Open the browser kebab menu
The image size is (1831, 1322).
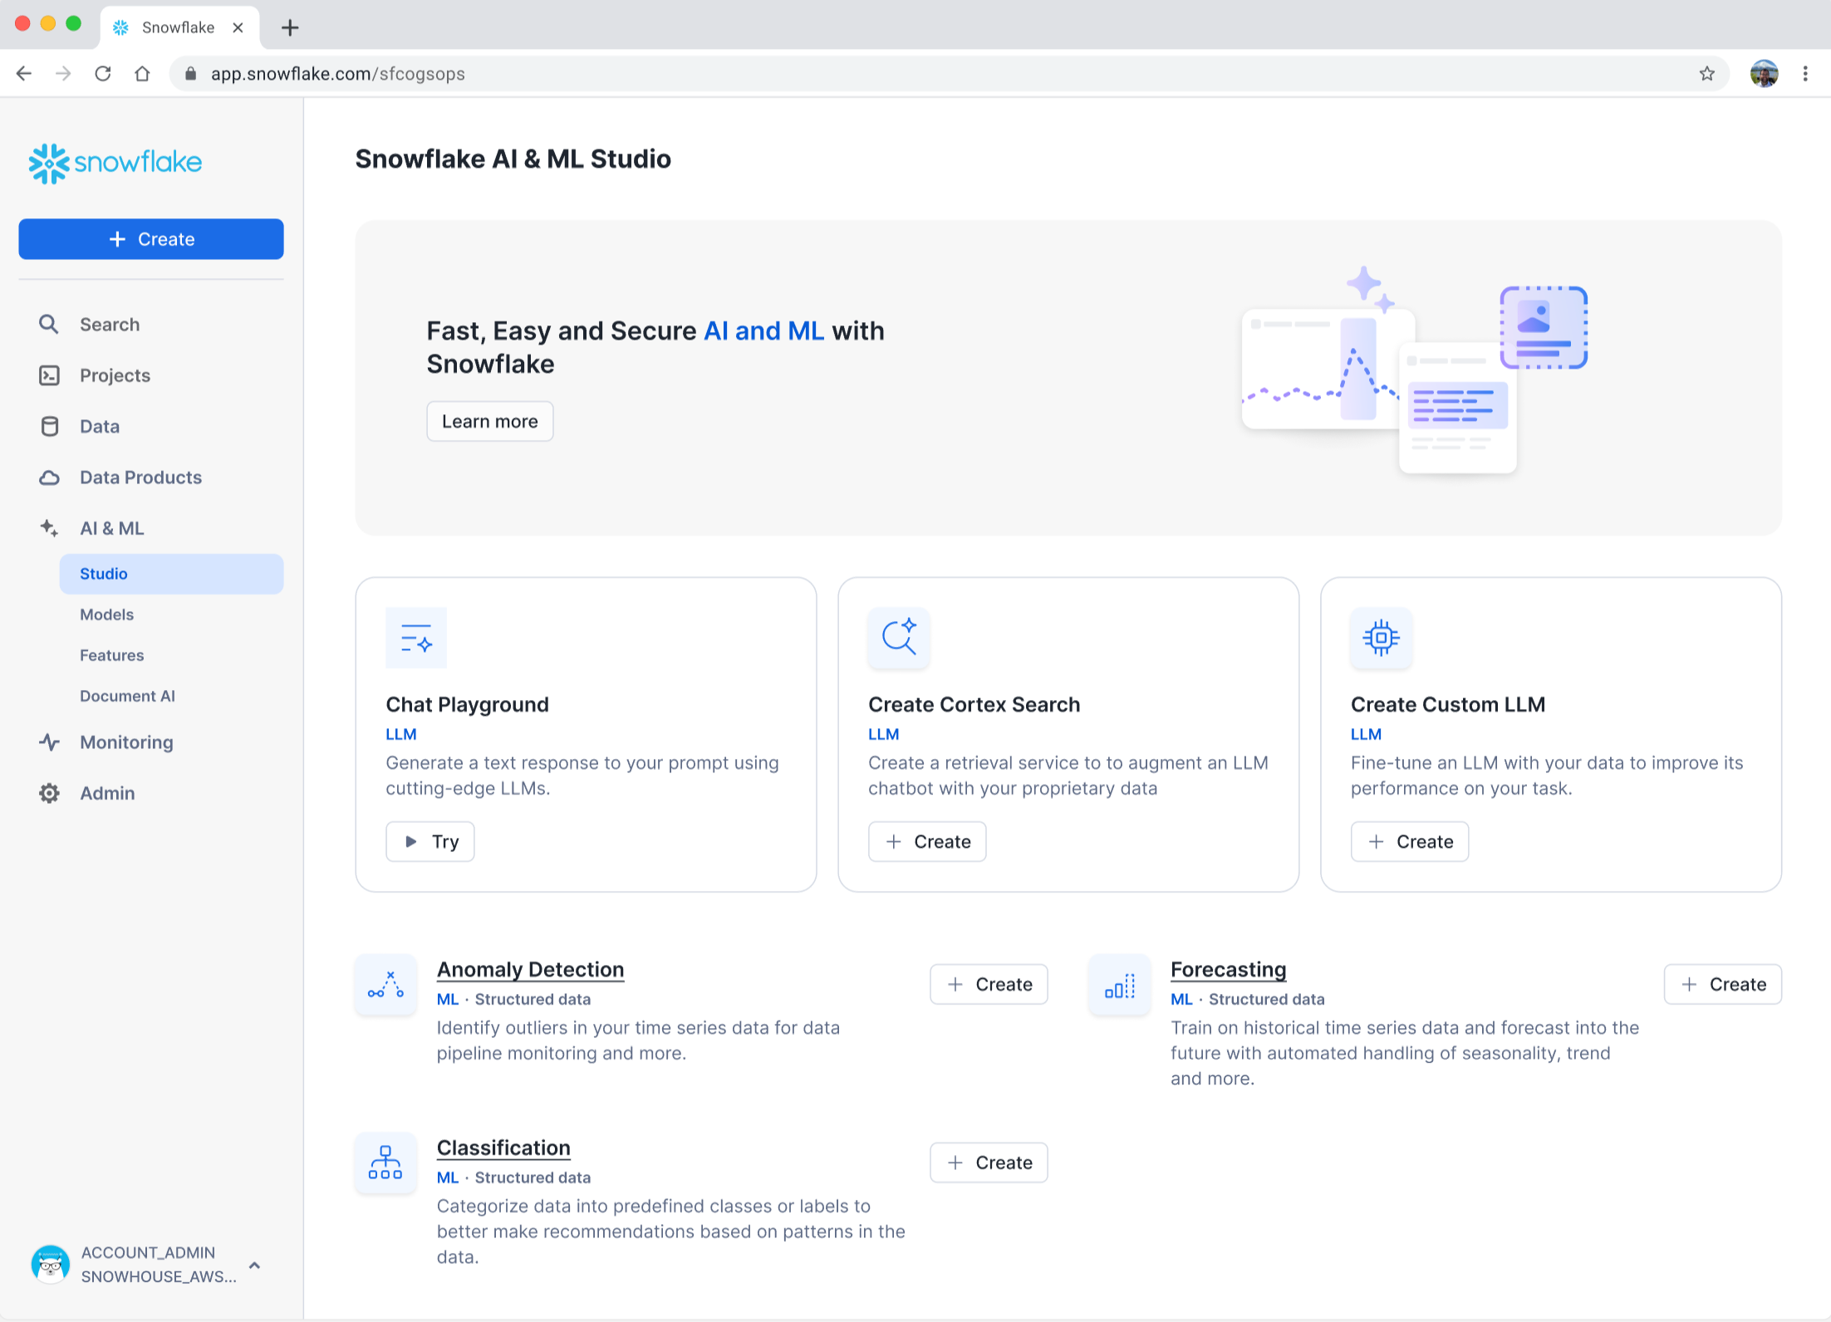(1804, 73)
